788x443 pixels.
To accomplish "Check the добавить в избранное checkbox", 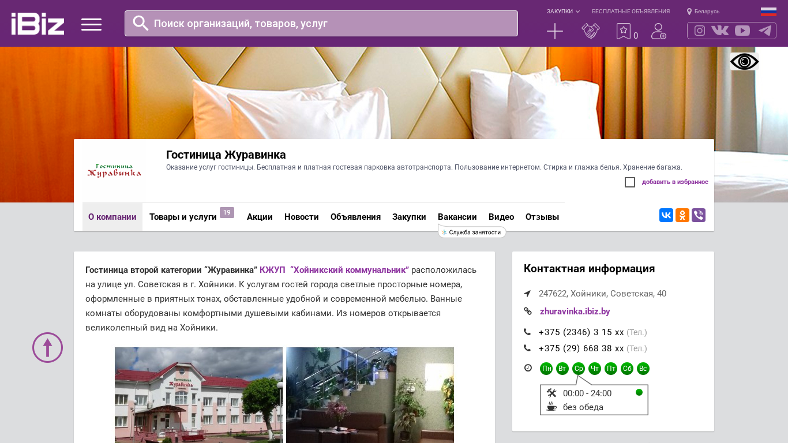I will [630, 182].
